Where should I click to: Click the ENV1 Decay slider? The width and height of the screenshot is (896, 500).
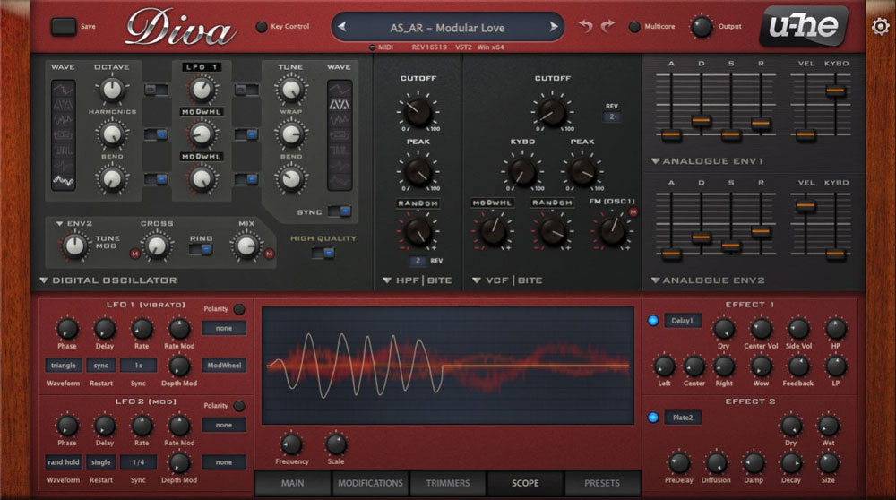(702, 121)
